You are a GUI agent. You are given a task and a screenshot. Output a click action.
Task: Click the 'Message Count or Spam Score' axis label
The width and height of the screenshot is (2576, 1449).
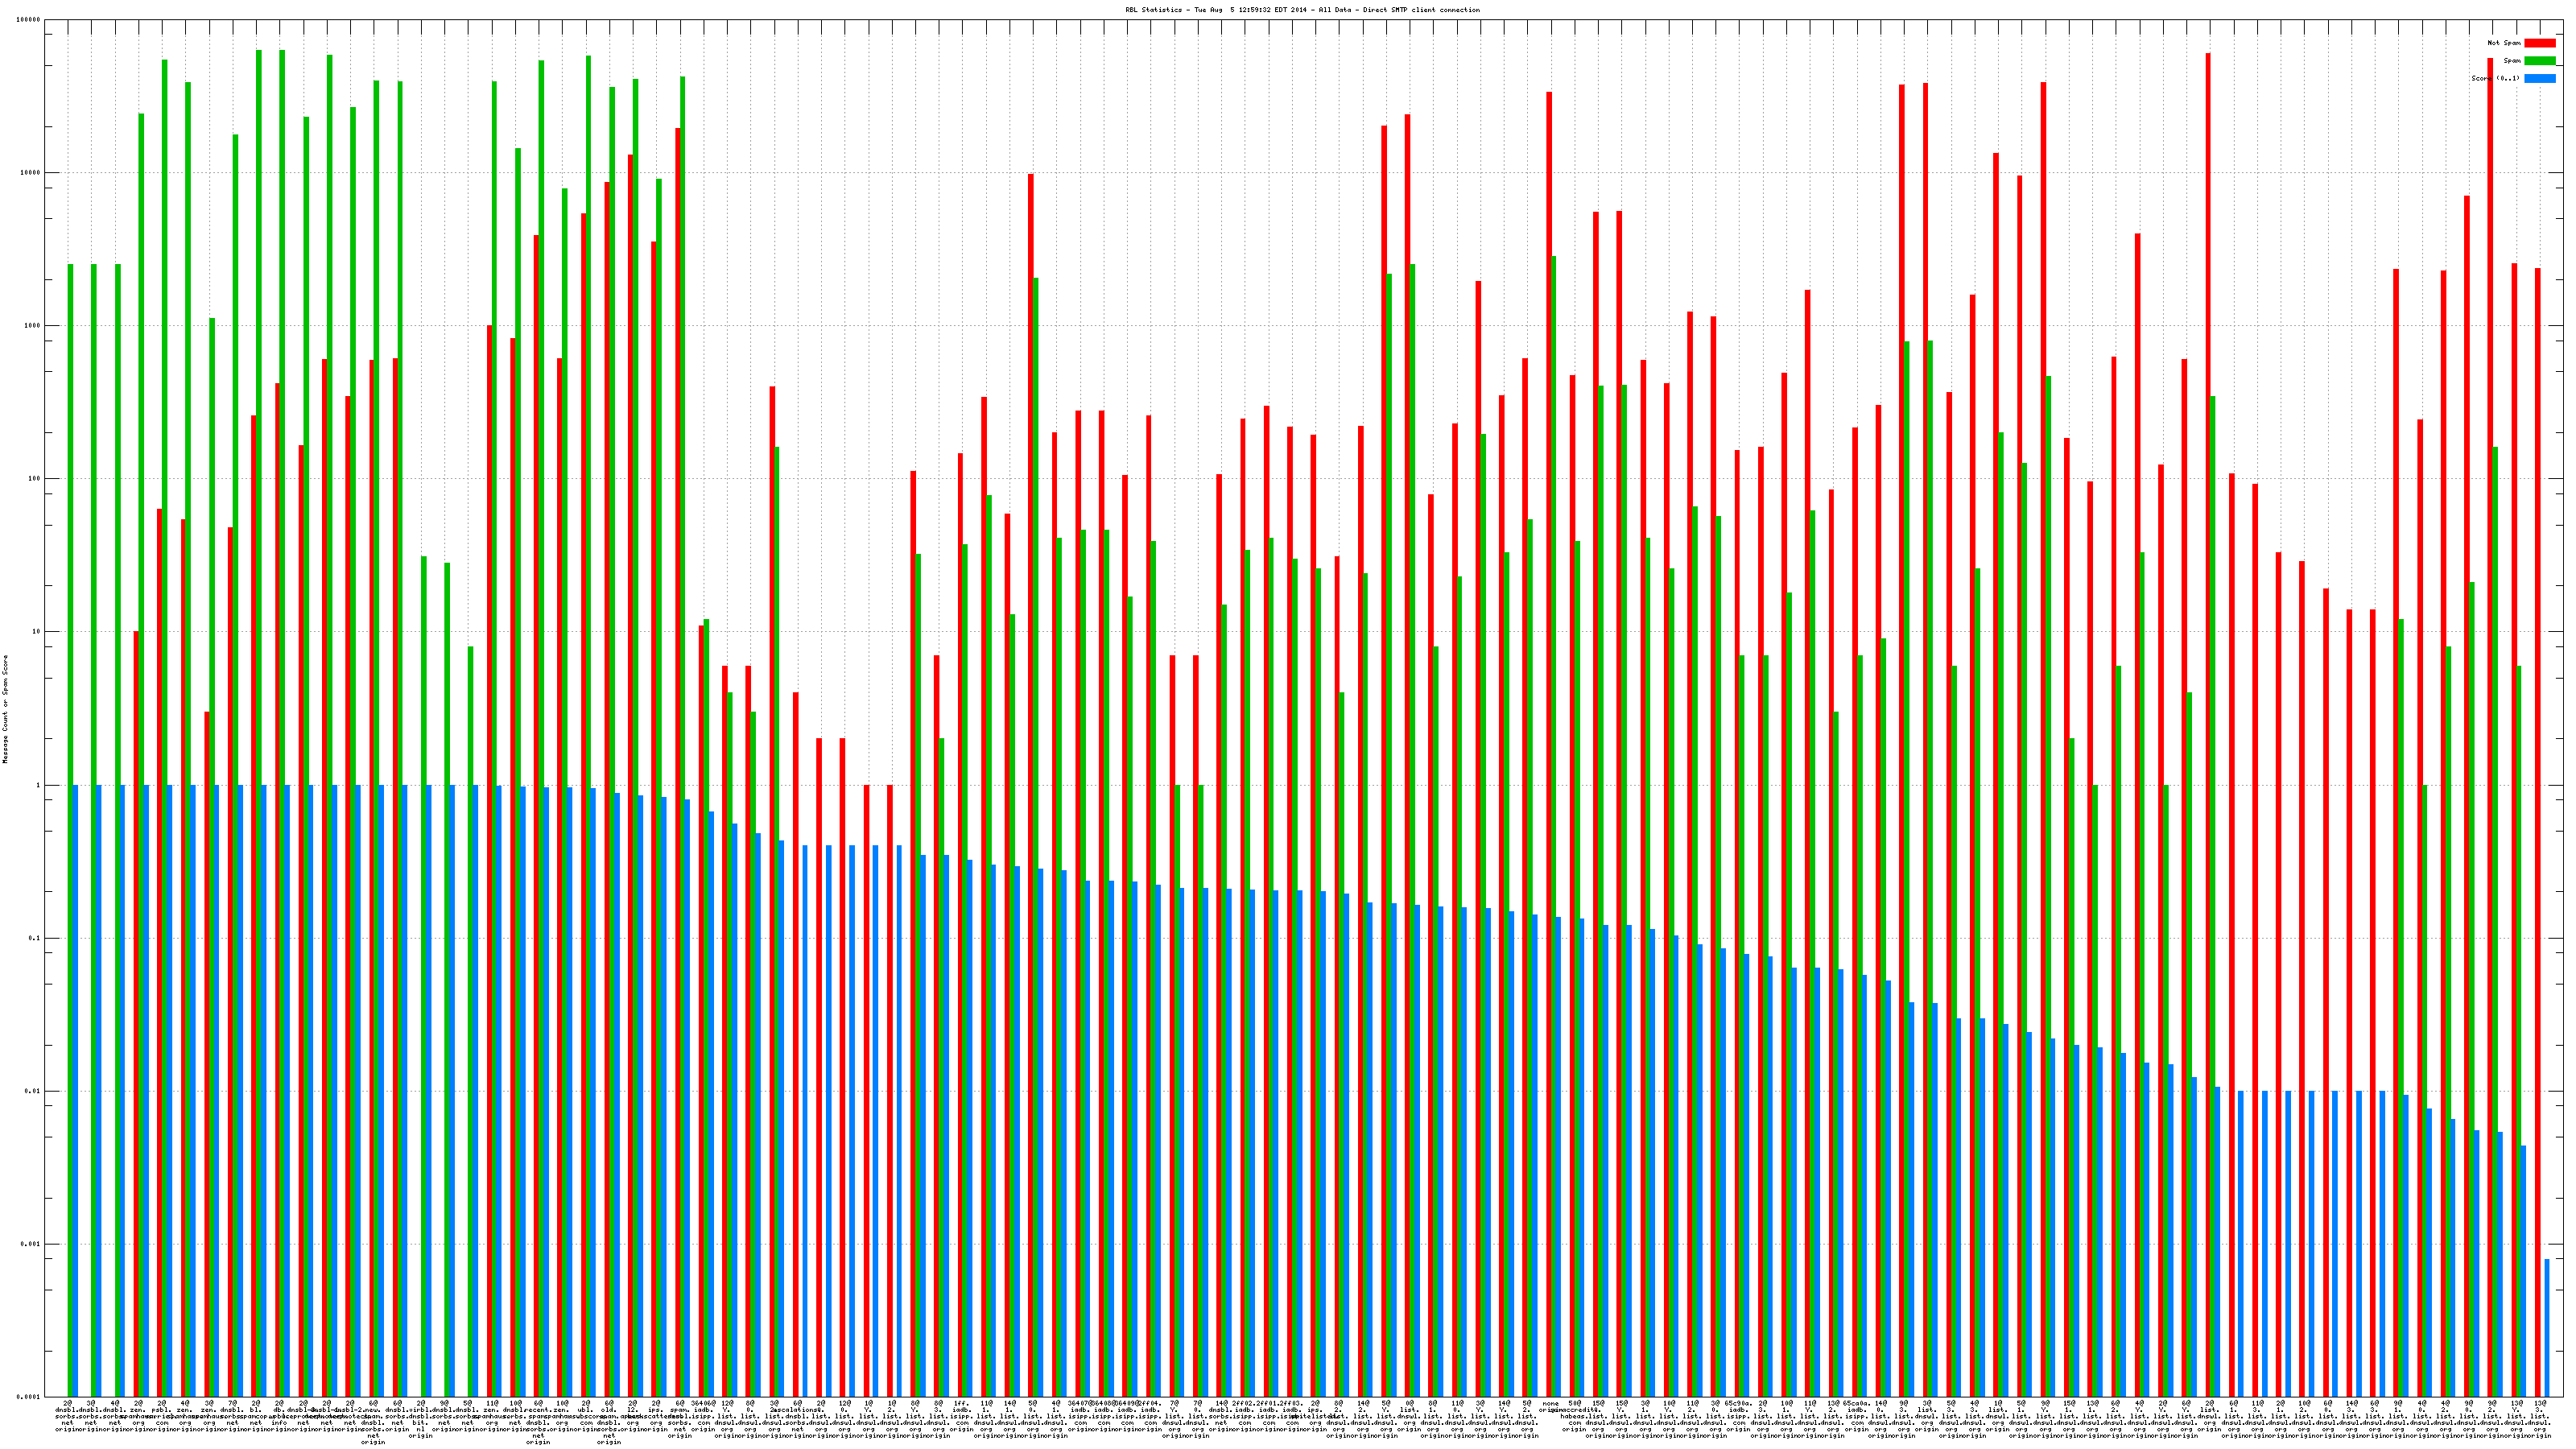point(5,709)
